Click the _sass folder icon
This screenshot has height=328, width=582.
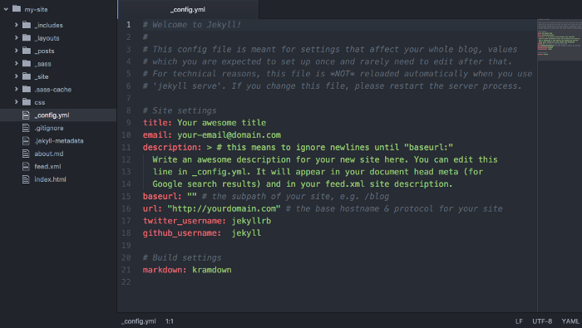27,63
